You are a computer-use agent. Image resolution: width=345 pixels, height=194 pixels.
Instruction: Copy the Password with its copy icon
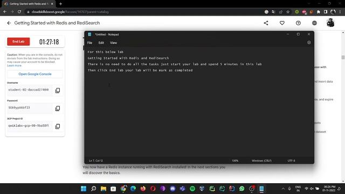[58, 108]
